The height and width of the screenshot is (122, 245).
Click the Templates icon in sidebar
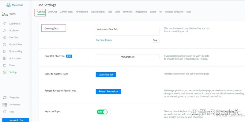(x=5, y=97)
